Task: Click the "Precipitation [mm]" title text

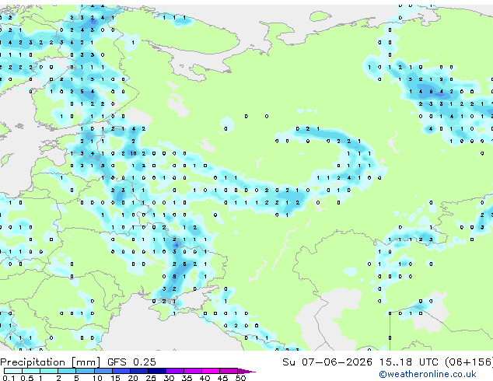Action: [51, 362]
